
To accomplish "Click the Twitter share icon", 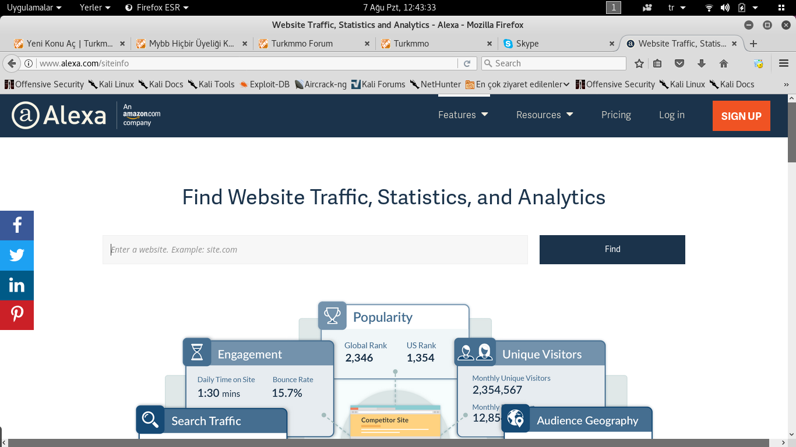I will [17, 255].
